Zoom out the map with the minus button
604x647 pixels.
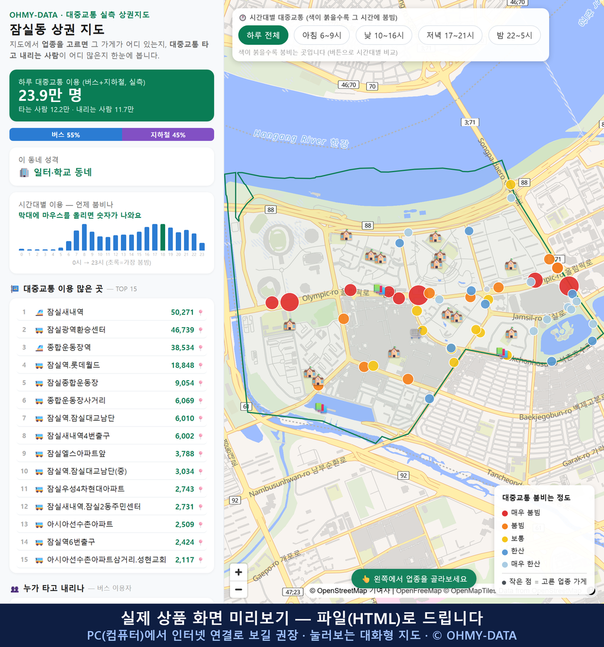click(238, 589)
